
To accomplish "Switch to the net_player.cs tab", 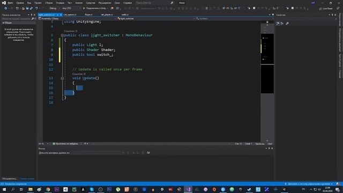I will [x=107, y=14].
